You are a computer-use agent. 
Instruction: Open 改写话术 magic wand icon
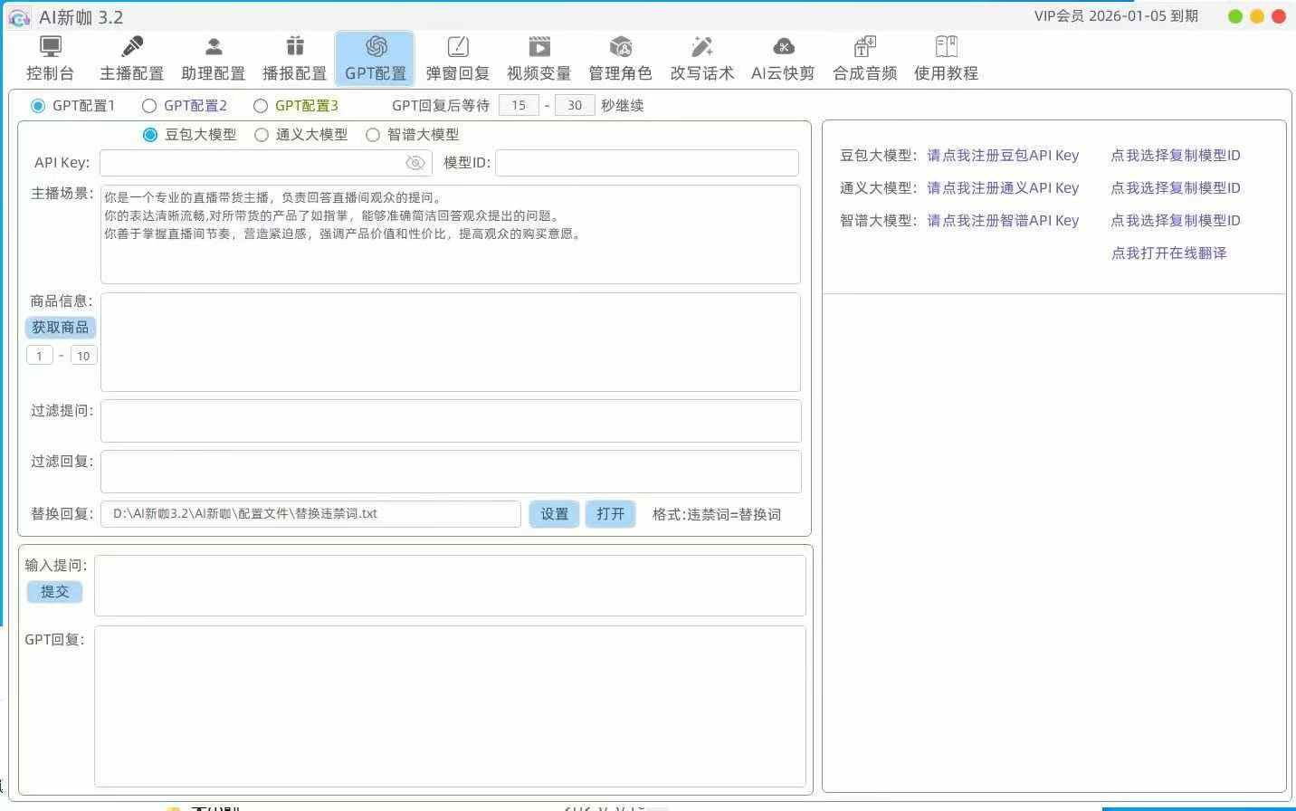(x=702, y=47)
